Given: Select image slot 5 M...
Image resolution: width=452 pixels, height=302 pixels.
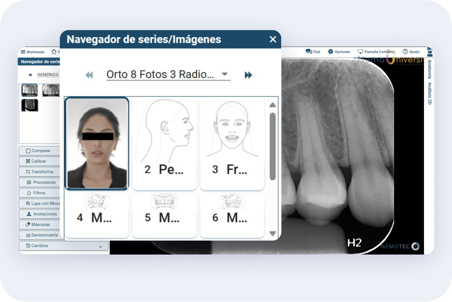Looking at the screenshot, I should (x=165, y=215).
